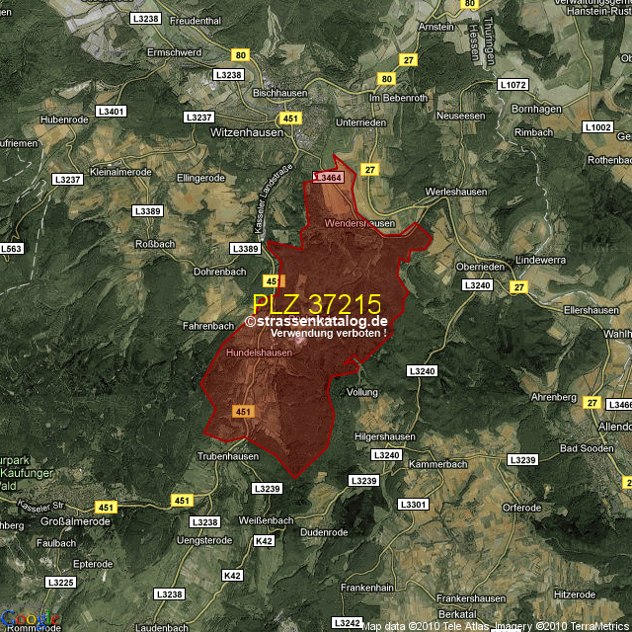Select the L3225 road shield
The width and height of the screenshot is (632, 632).
pos(61,583)
